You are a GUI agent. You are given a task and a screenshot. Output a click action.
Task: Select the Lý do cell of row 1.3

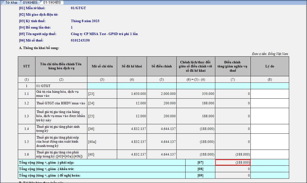point(269,116)
